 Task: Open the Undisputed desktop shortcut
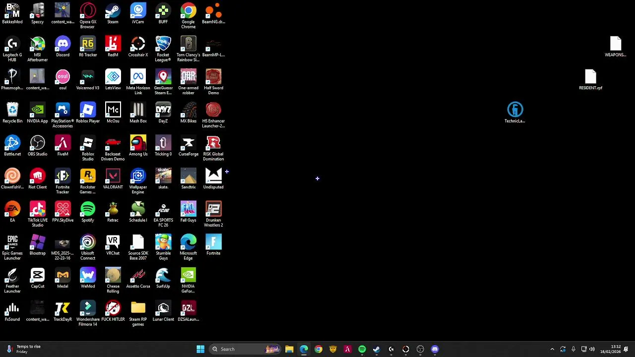coord(213,179)
